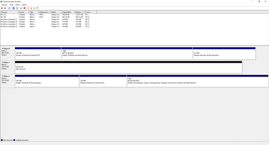Select the Disco 0 disk label
This screenshot has height=145, width=269.
click(x=7, y=49)
